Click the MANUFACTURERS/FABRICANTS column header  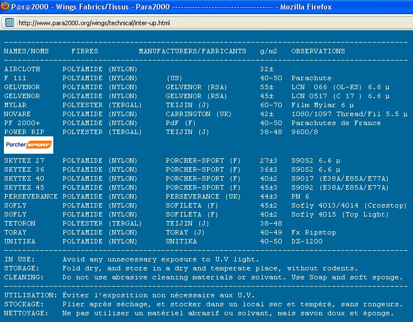pos(192,51)
